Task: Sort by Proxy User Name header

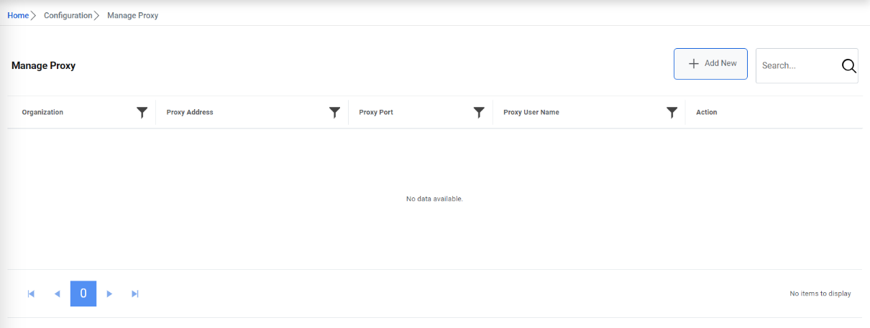Action: click(531, 112)
